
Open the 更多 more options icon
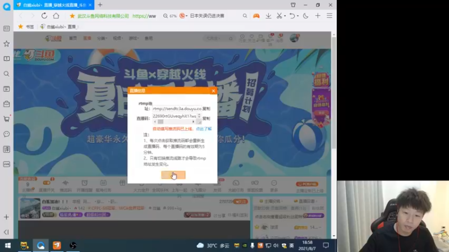point(274,185)
